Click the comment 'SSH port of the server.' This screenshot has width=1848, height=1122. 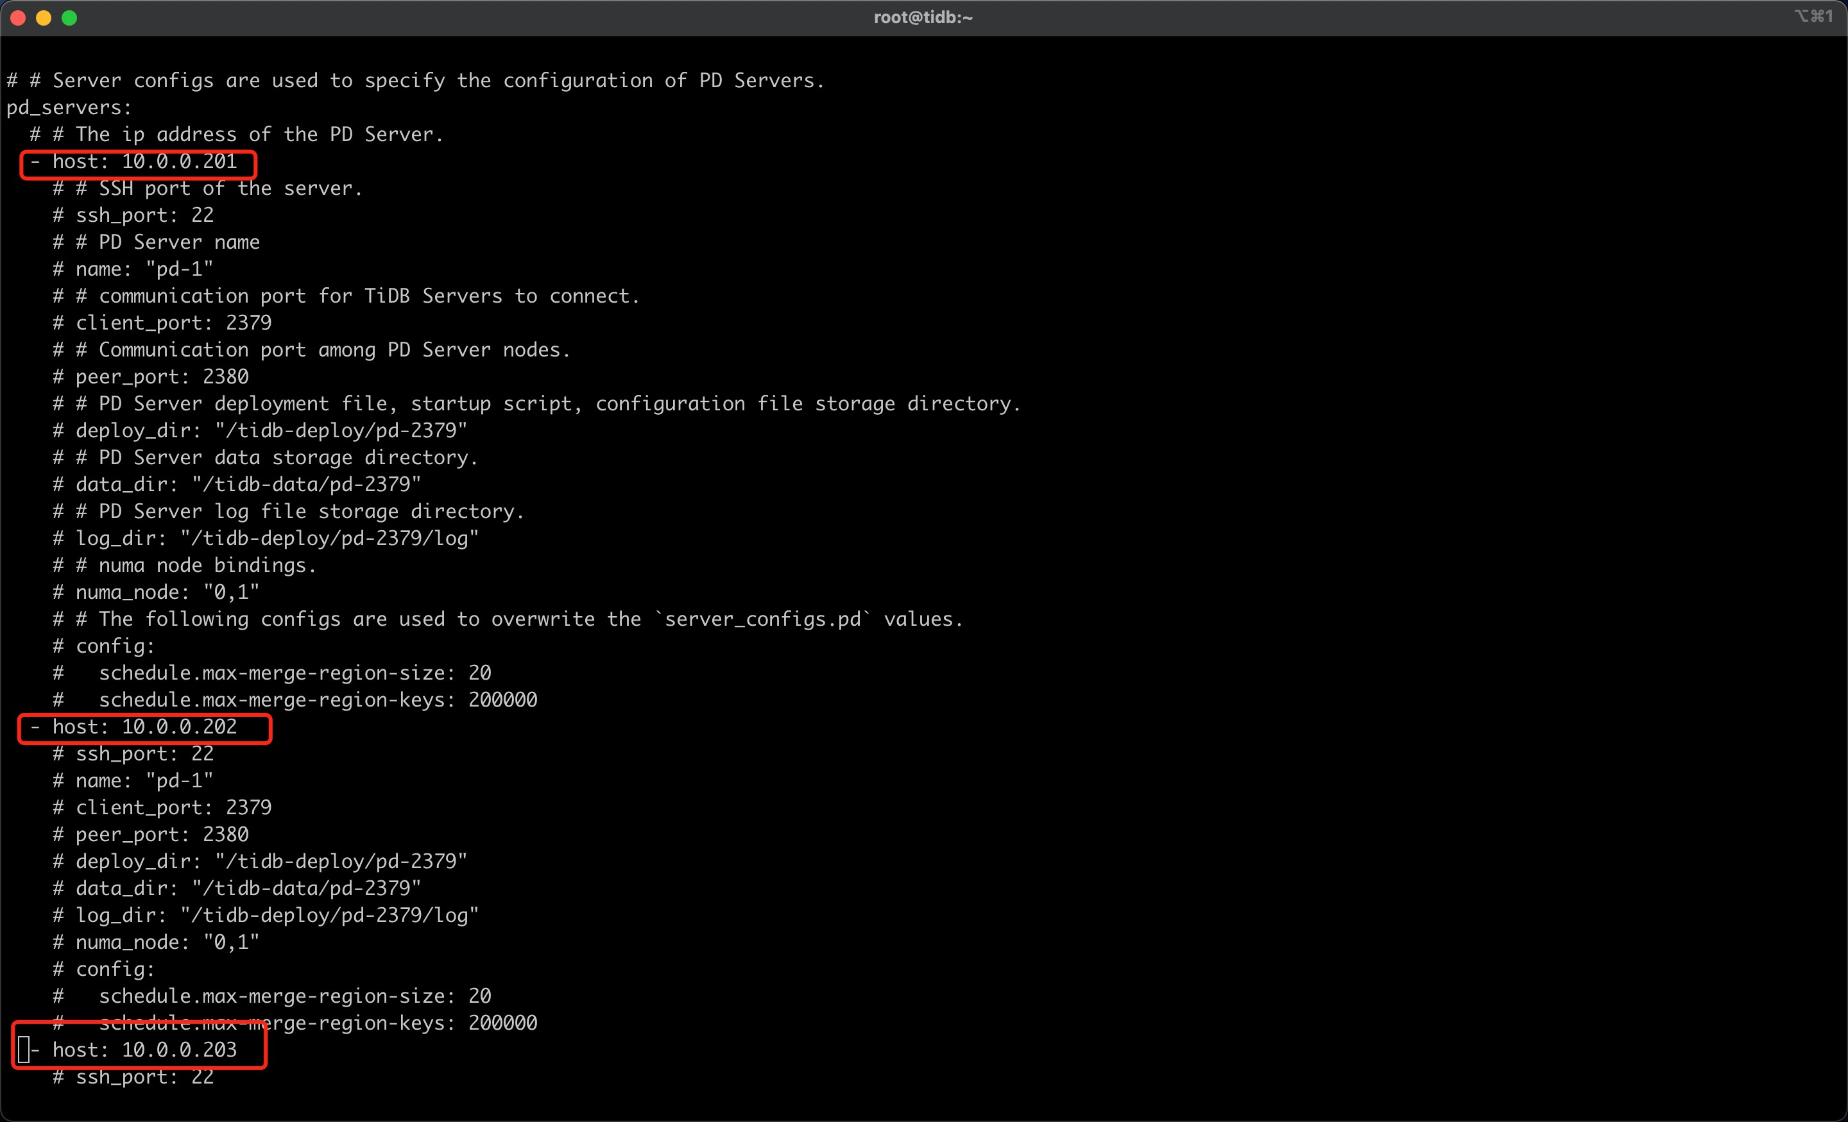pos(231,189)
